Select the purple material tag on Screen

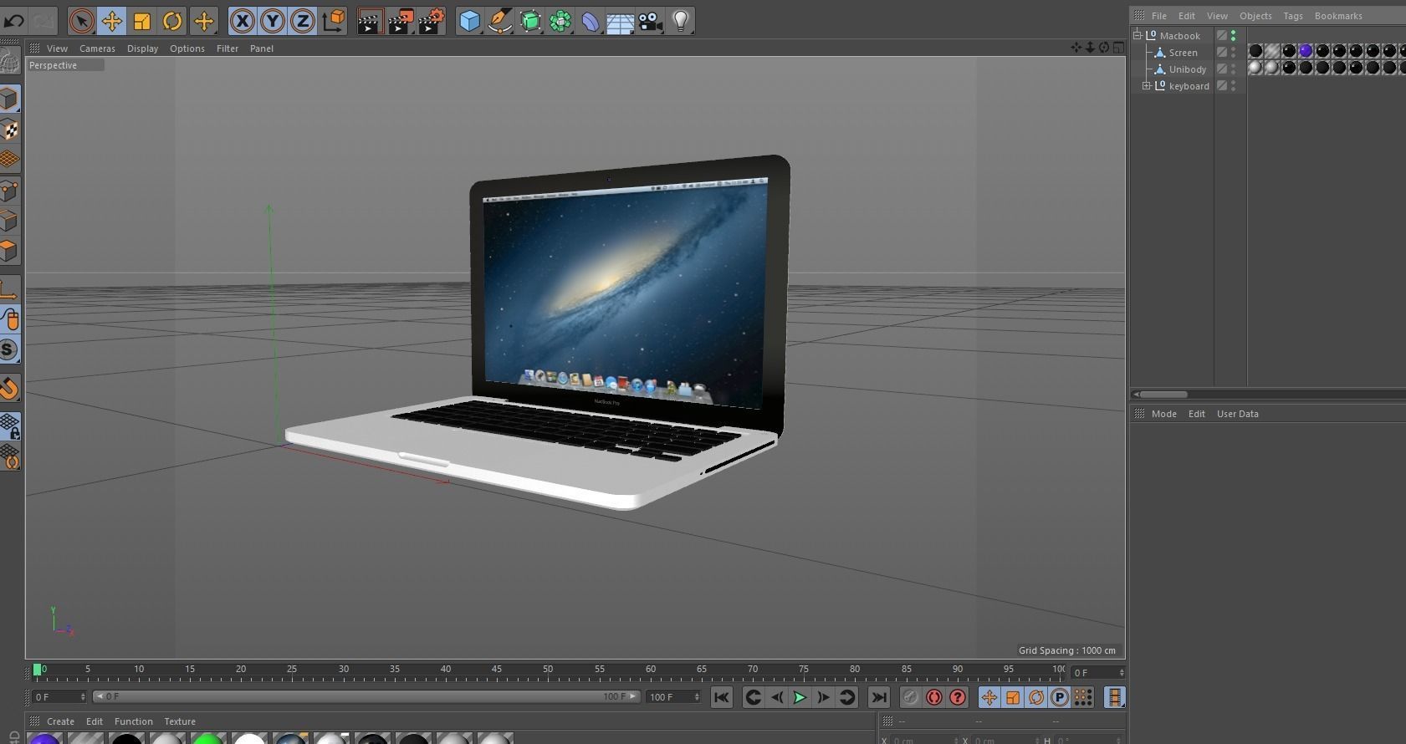pyautogui.click(x=1306, y=51)
